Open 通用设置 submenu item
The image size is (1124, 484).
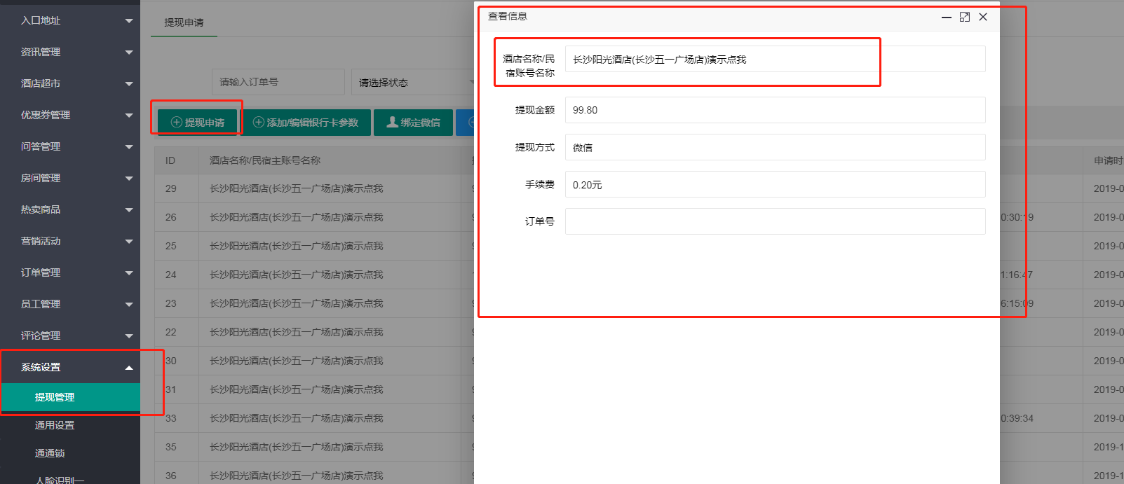(x=55, y=425)
